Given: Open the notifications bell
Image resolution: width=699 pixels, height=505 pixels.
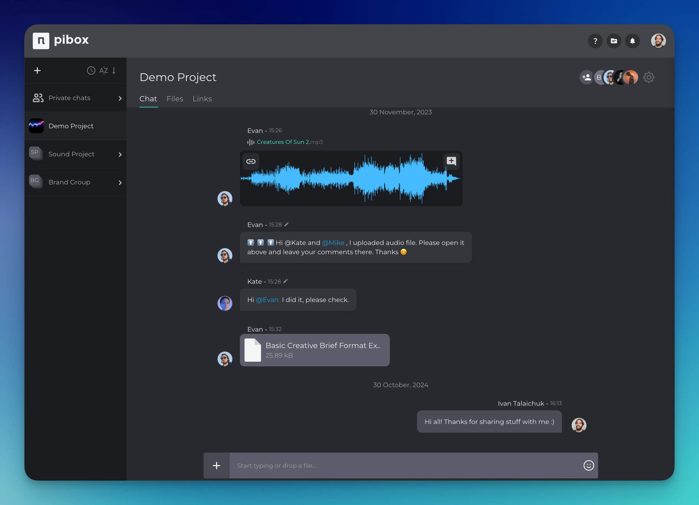Looking at the screenshot, I should 632,41.
